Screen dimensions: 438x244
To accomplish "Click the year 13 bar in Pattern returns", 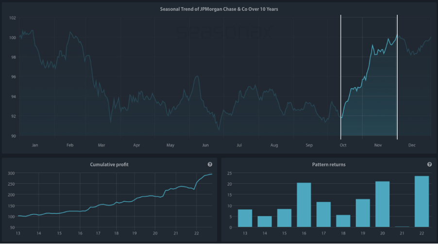I will coord(245,218).
